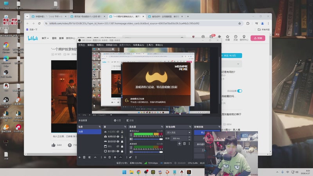
Task: Remove the selected scene using trash icon
Action: point(84,157)
